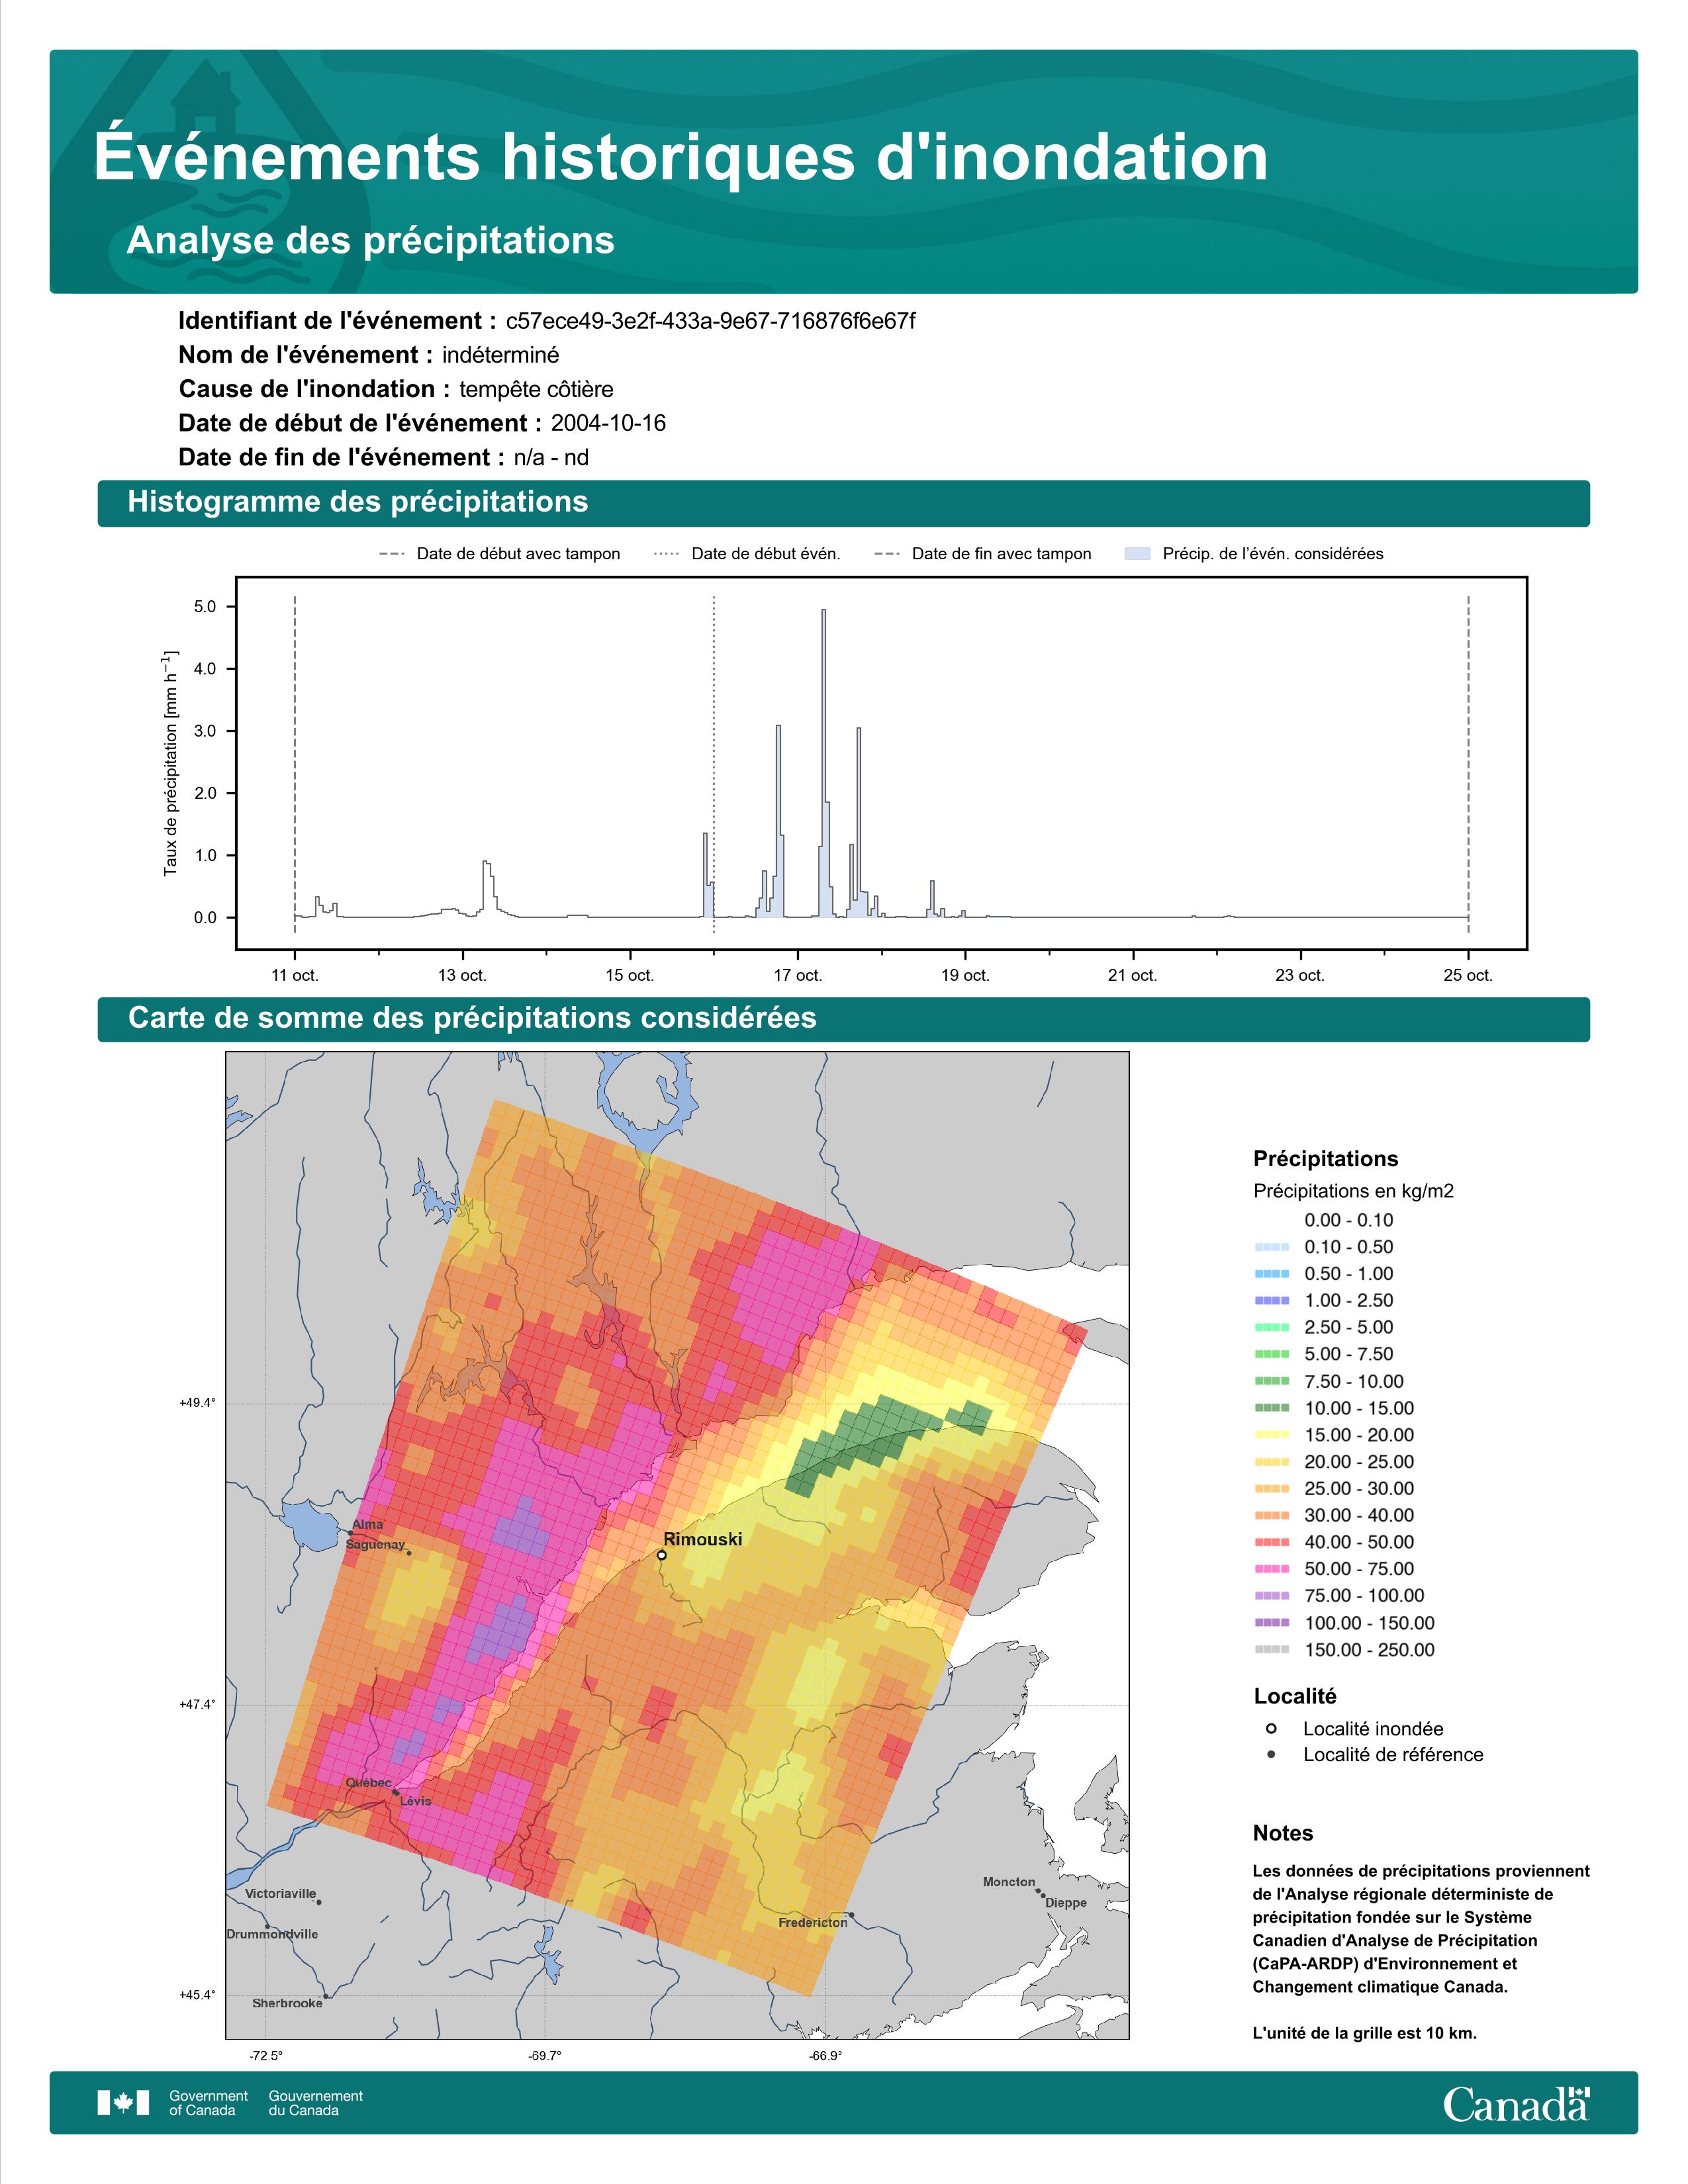This screenshot has height=2184, width=1688.
Task: Click the Rimouski flooded locality marker
Action: click(x=661, y=1555)
